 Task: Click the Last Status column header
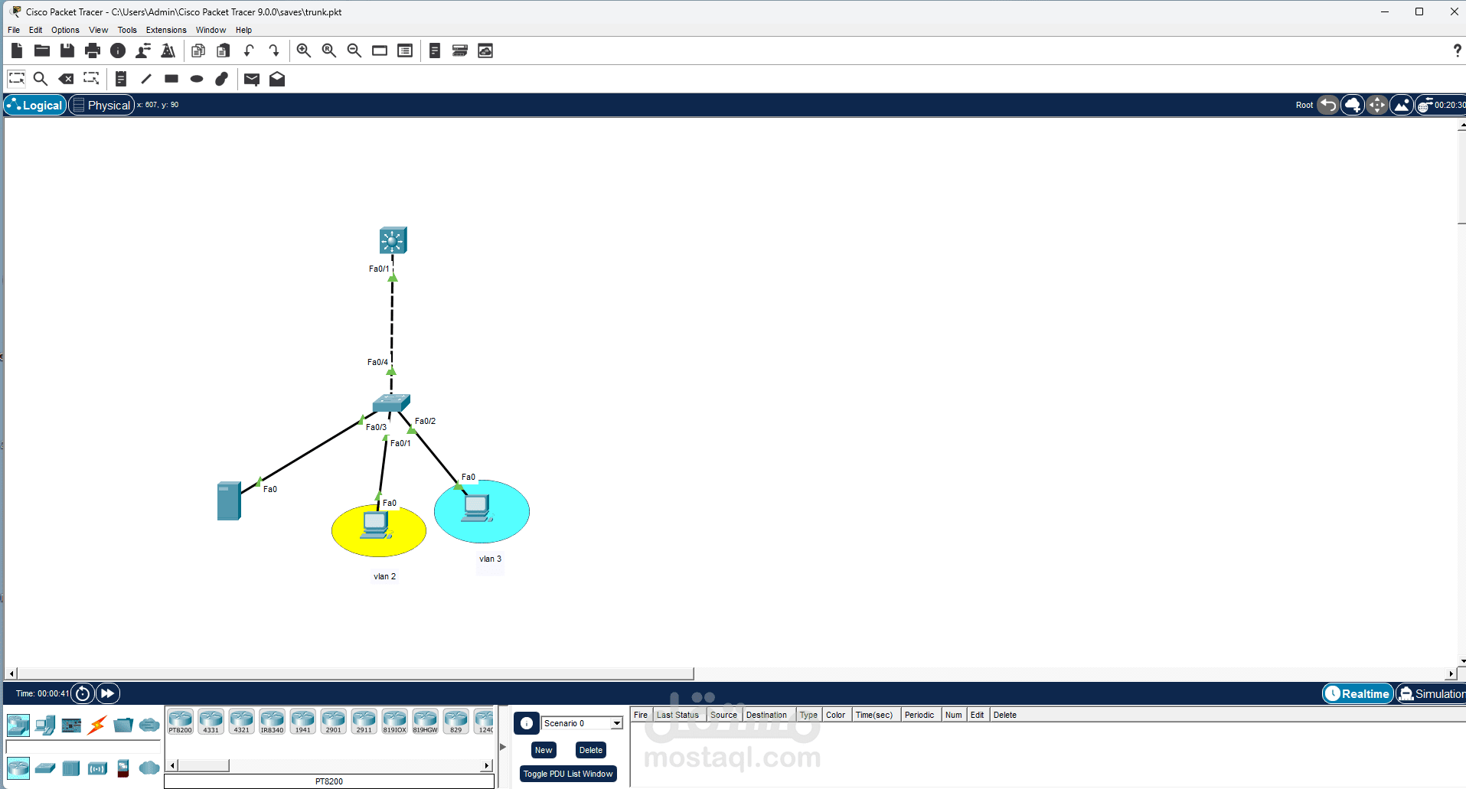(678, 715)
